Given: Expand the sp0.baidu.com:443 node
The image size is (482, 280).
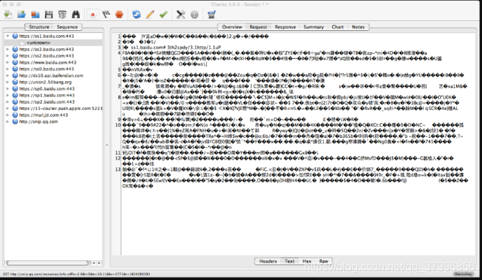Looking at the screenshot, I should pos(8,89).
